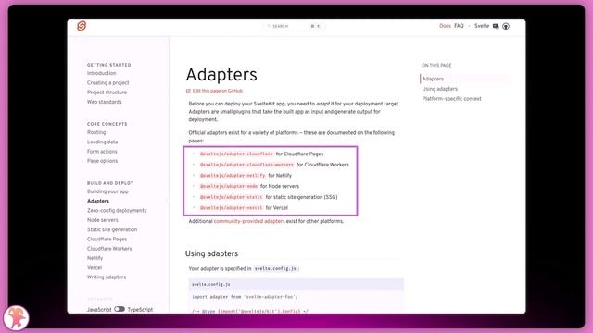Click the edit icon beside 'Edit this page'
Image resolution: width=593 pixels, height=333 pixels.
(x=188, y=91)
